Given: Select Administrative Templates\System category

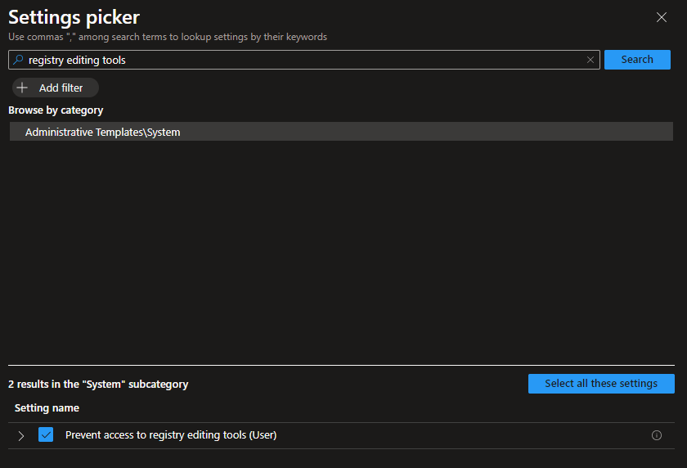Looking at the screenshot, I should [103, 132].
